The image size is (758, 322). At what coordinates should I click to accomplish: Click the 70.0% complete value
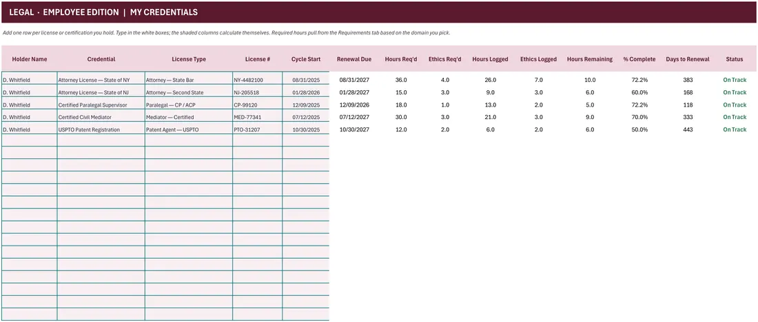tap(639, 117)
